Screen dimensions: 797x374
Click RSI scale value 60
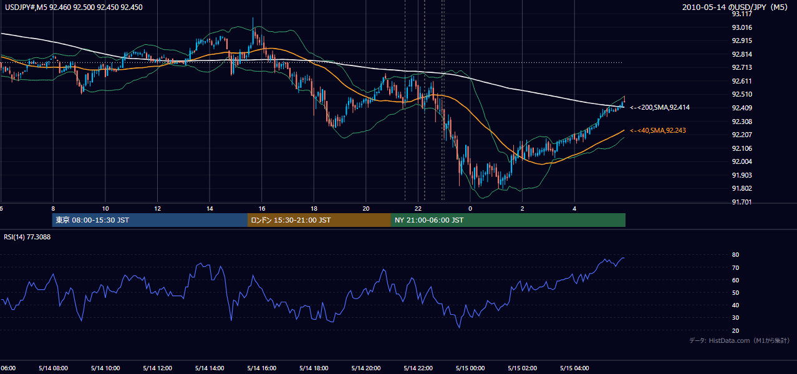point(736,280)
